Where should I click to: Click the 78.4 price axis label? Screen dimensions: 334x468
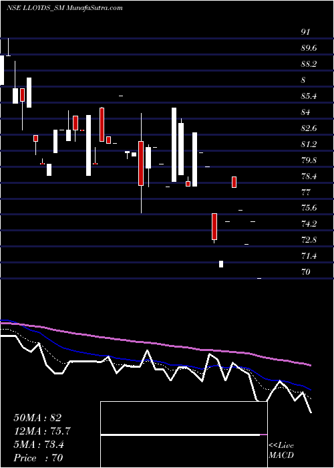coord(310,177)
